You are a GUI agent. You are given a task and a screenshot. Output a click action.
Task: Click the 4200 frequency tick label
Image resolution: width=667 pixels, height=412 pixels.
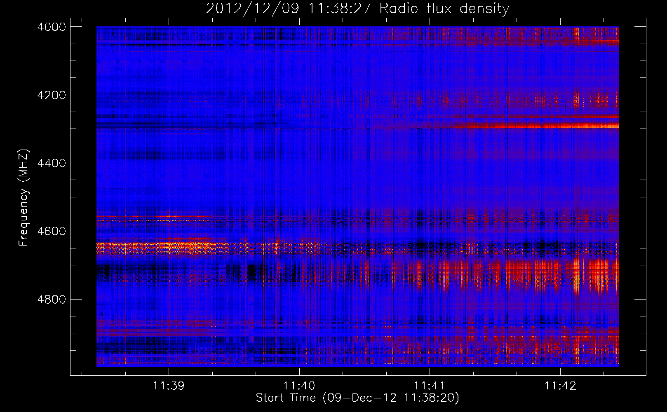pyautogui.click(x=52, y=95)
